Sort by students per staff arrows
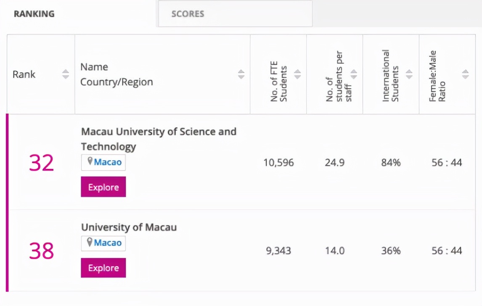The height and width of the screenshot is (306, 482). click(354, 74)
